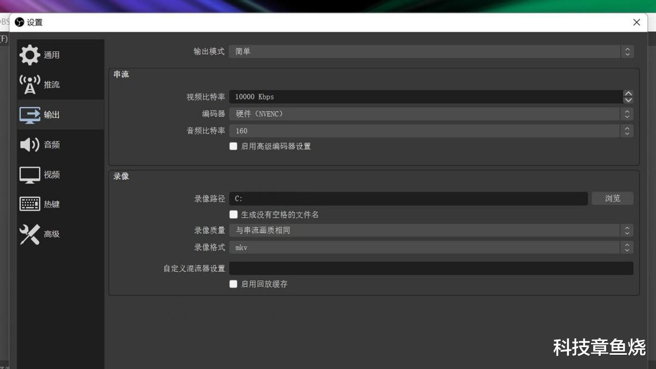Click the 串流 section header
This screenshot has height=369, width=656.
pyautogui.click(x=121, y=74)
